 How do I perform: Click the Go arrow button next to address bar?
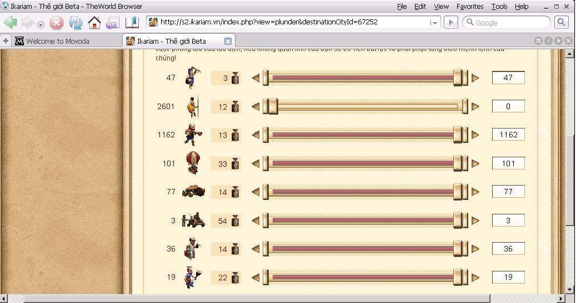(450, 22)
